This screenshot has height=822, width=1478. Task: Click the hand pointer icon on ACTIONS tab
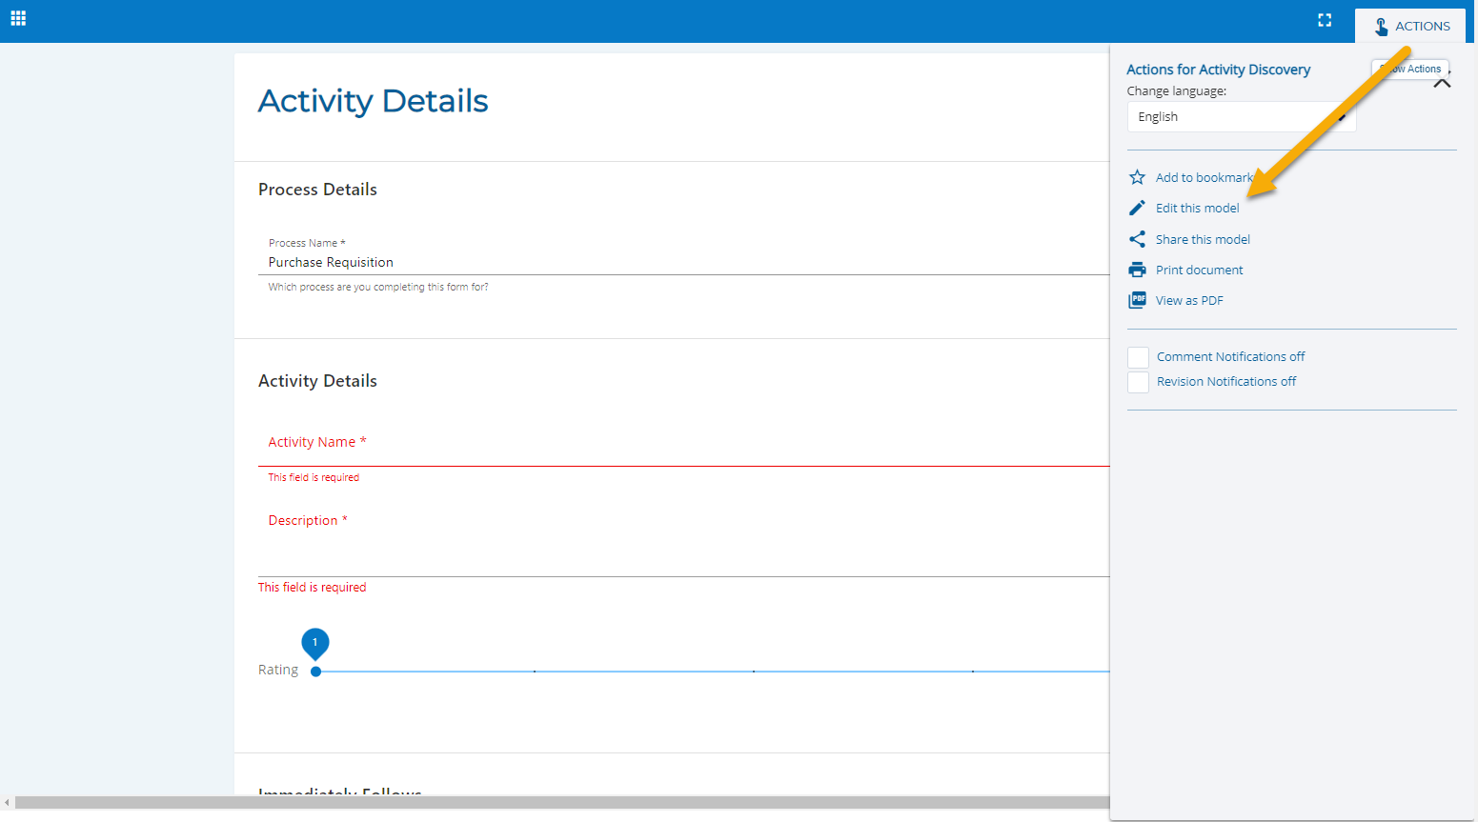pos(1381,27)
